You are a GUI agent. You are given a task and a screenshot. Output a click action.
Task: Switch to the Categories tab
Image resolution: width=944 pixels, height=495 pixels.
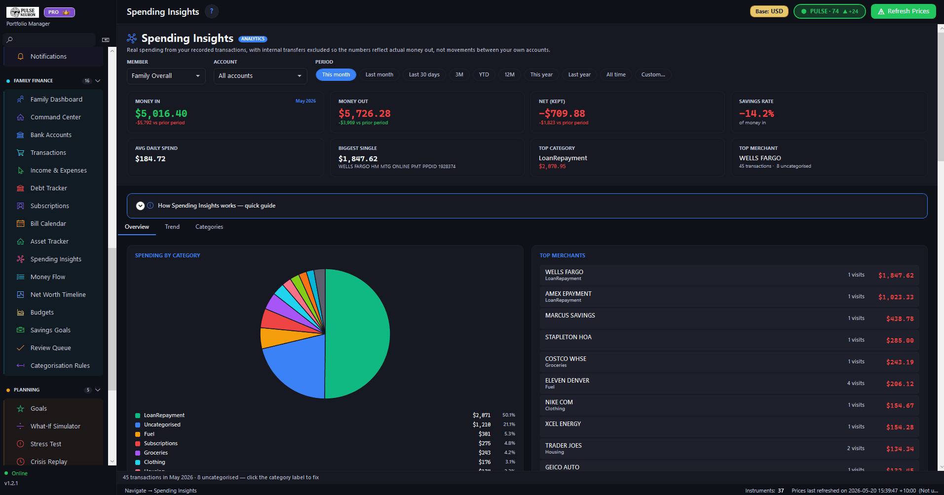[x=209, y=227]
